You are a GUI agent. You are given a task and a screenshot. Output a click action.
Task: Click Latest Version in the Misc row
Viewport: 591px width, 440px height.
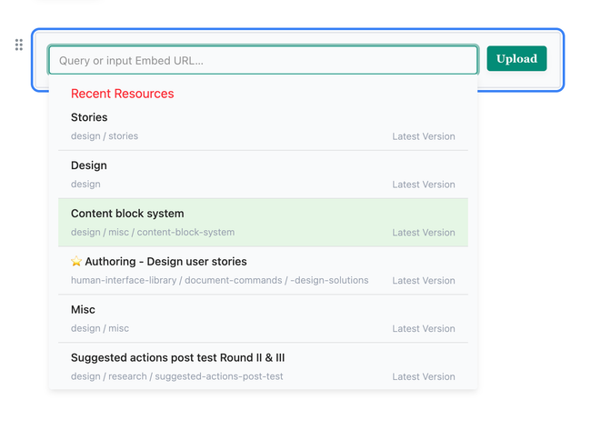[424, 328]
